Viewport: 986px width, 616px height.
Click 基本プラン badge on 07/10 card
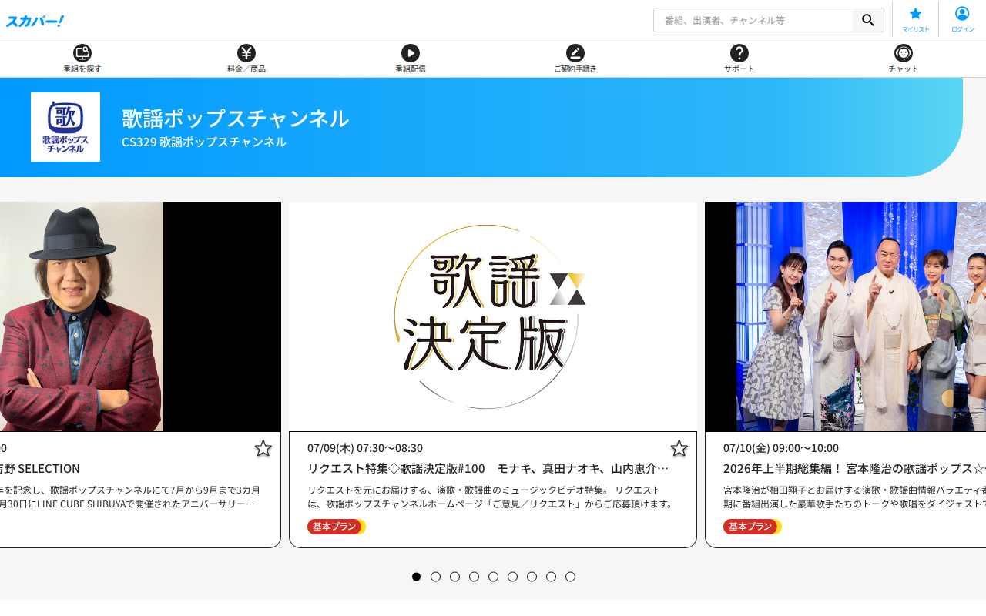coord(752,527)
